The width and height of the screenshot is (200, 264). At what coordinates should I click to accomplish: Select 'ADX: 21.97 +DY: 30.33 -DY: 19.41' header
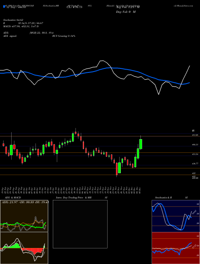click(25, 202)
